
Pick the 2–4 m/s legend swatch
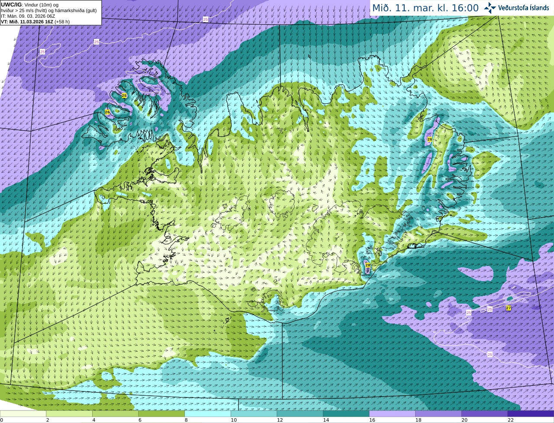coord(69,413)
